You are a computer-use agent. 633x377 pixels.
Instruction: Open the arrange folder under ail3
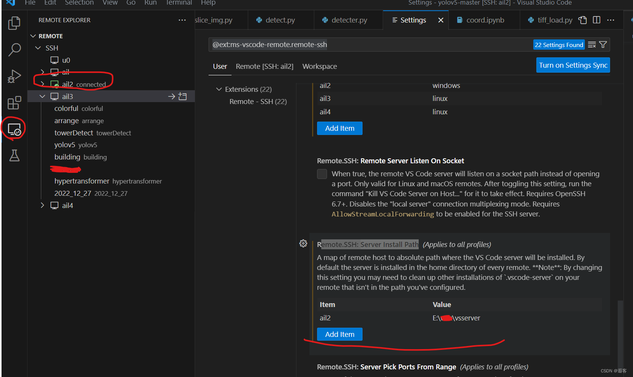coord(79,121)
